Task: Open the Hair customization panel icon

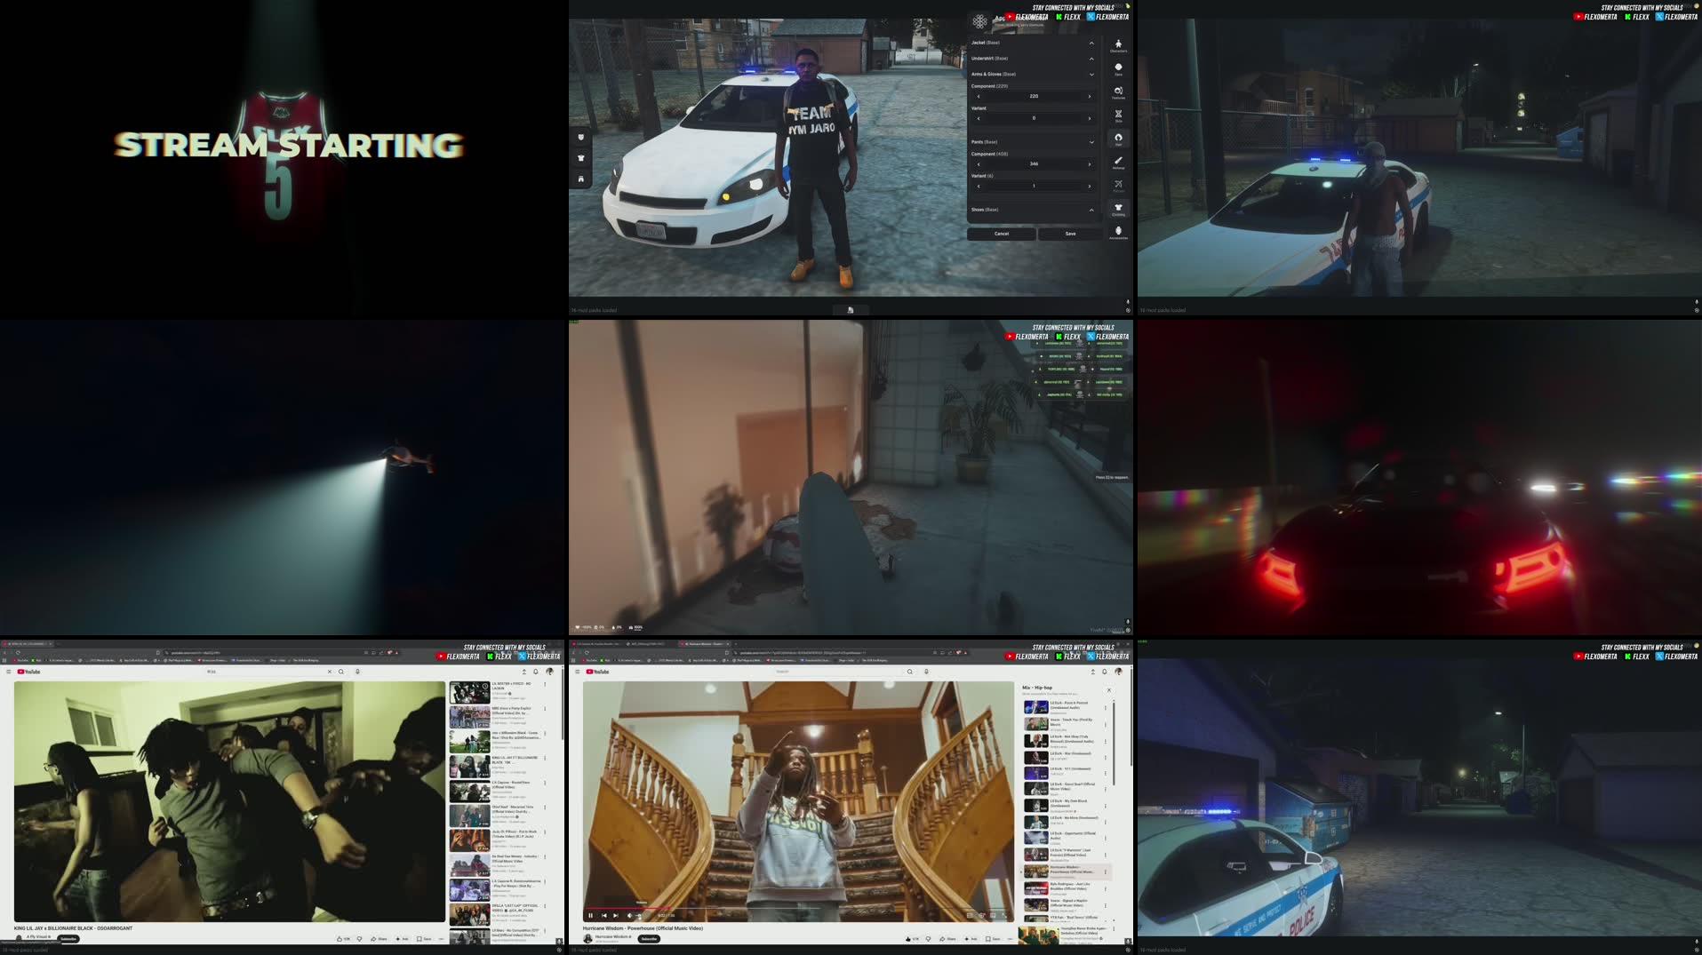Action: point(1119,135)
